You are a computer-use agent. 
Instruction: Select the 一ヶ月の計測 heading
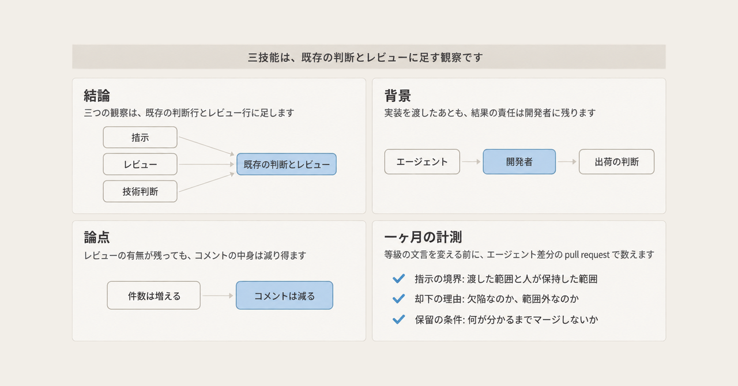(x=423, y=238)
